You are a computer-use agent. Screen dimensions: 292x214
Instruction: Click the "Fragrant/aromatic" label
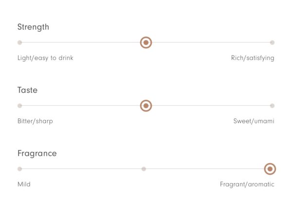pos(247,184)
